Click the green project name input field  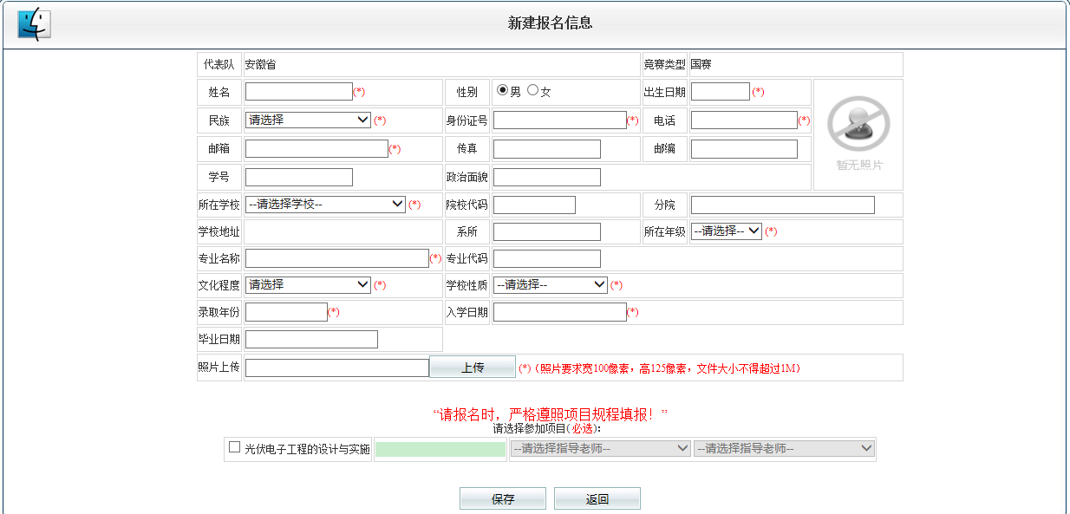tap(440, 448)
